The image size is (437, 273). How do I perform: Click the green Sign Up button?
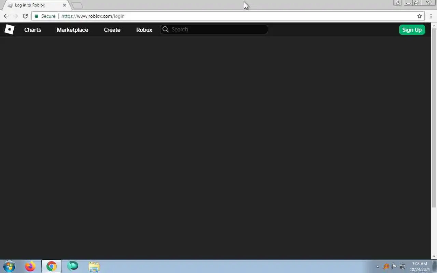pos(412,30)
